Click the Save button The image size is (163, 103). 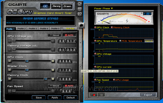click(x=39, y=98)
